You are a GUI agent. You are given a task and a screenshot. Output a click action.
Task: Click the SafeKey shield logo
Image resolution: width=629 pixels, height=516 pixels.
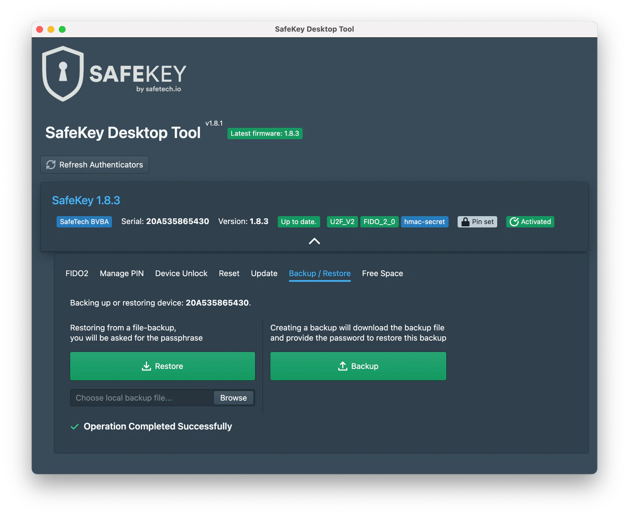63,74
